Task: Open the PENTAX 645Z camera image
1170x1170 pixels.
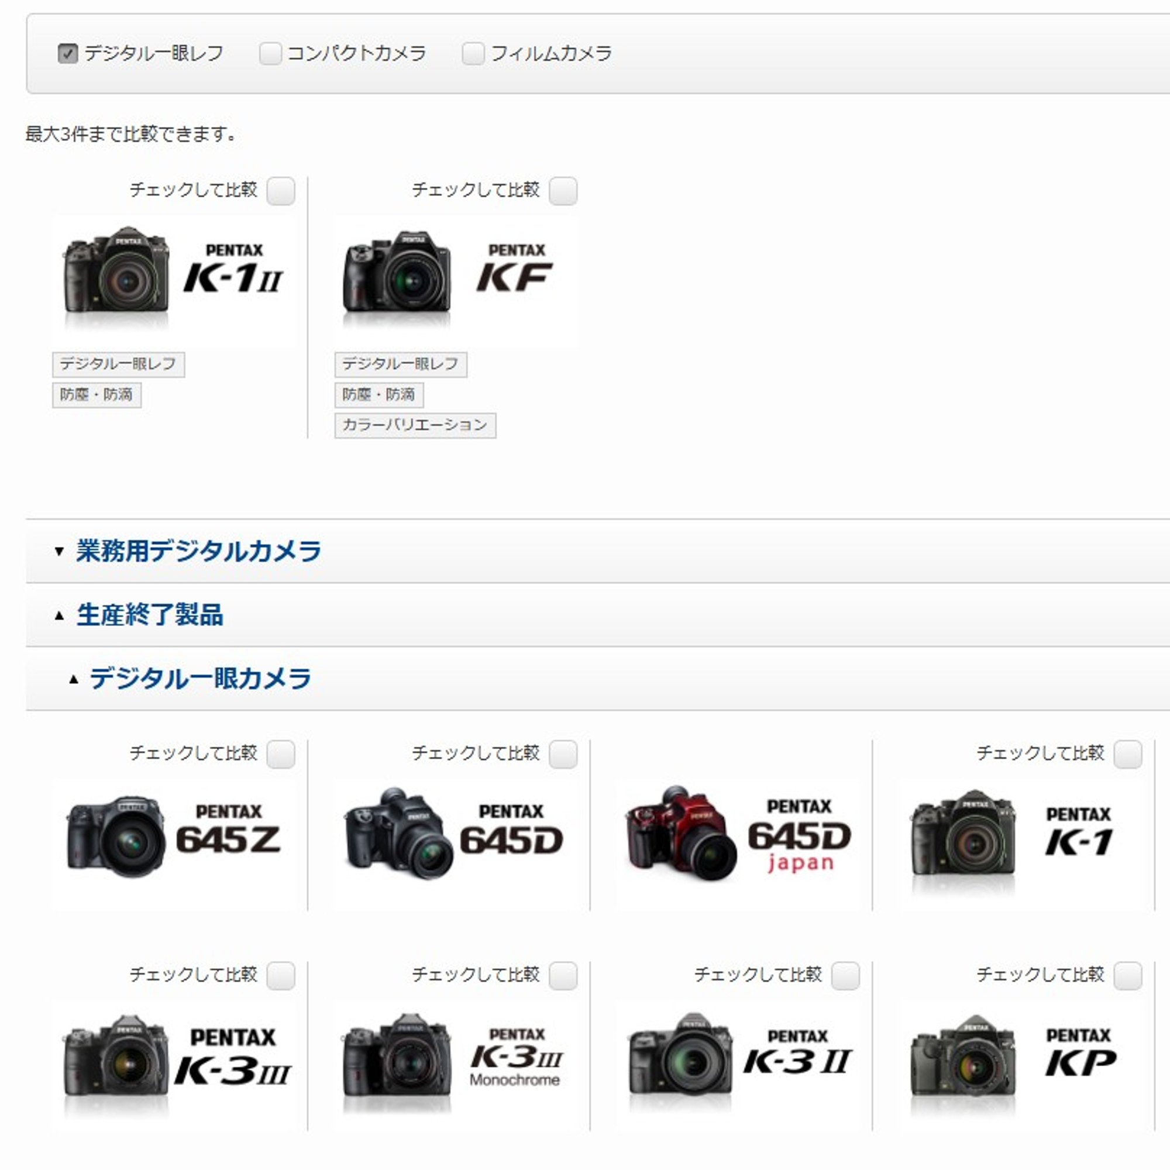Action: point(116,837)
